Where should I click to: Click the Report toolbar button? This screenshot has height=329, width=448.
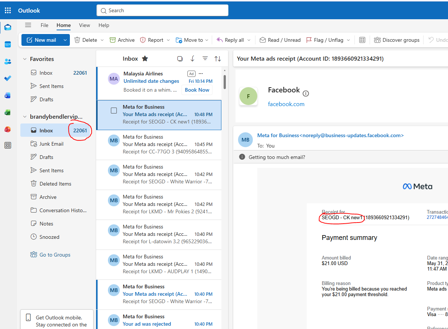coord(152,40)
